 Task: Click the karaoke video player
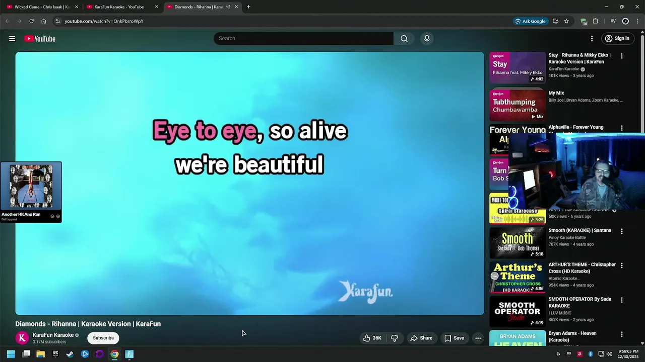[x=249, y=184]
